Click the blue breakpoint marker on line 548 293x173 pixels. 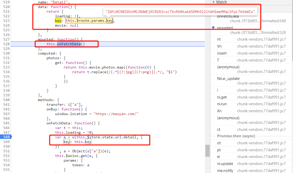coord(5,137)
